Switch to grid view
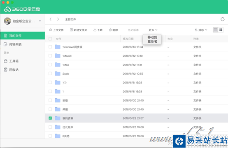Image resolution: width=228 pixels, height=148 pixels. click(221, 30)
